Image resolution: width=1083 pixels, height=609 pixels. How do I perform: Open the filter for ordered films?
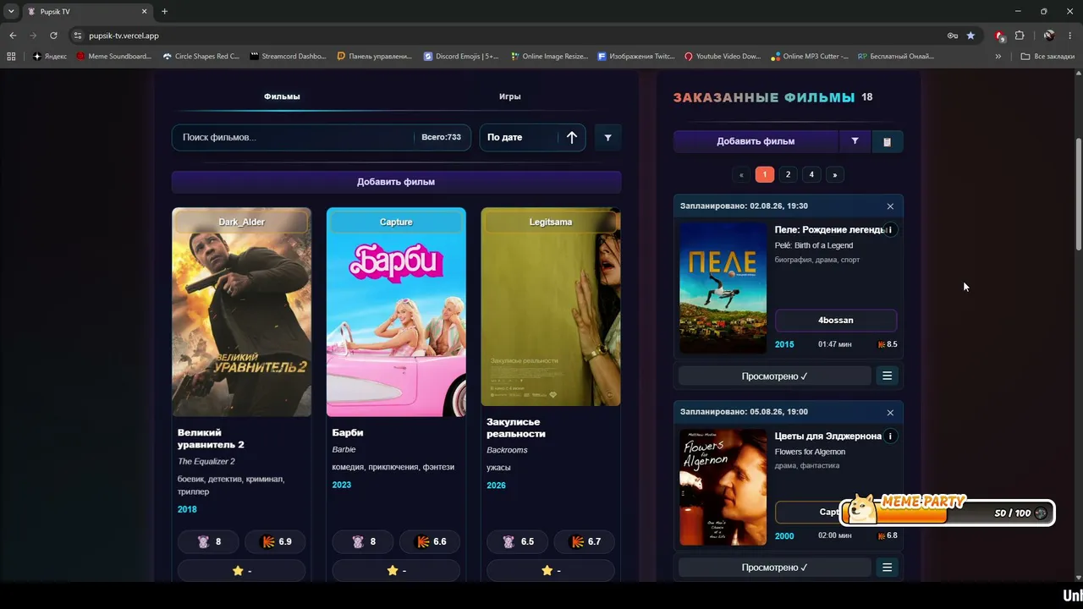pyautogui.click(x=855, y=141)
